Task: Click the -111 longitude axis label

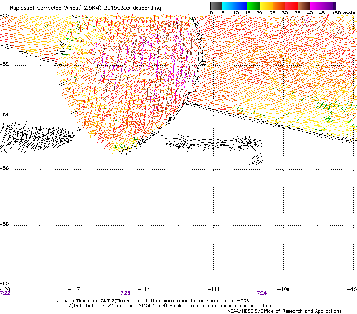Action: pyautogui.click(x=214, y=289)
